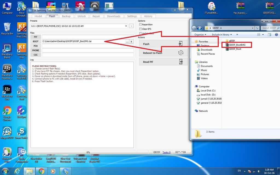
Task: Tick the Update Boot checkbox
Action: pyautogui.click(x=141, y=33)
